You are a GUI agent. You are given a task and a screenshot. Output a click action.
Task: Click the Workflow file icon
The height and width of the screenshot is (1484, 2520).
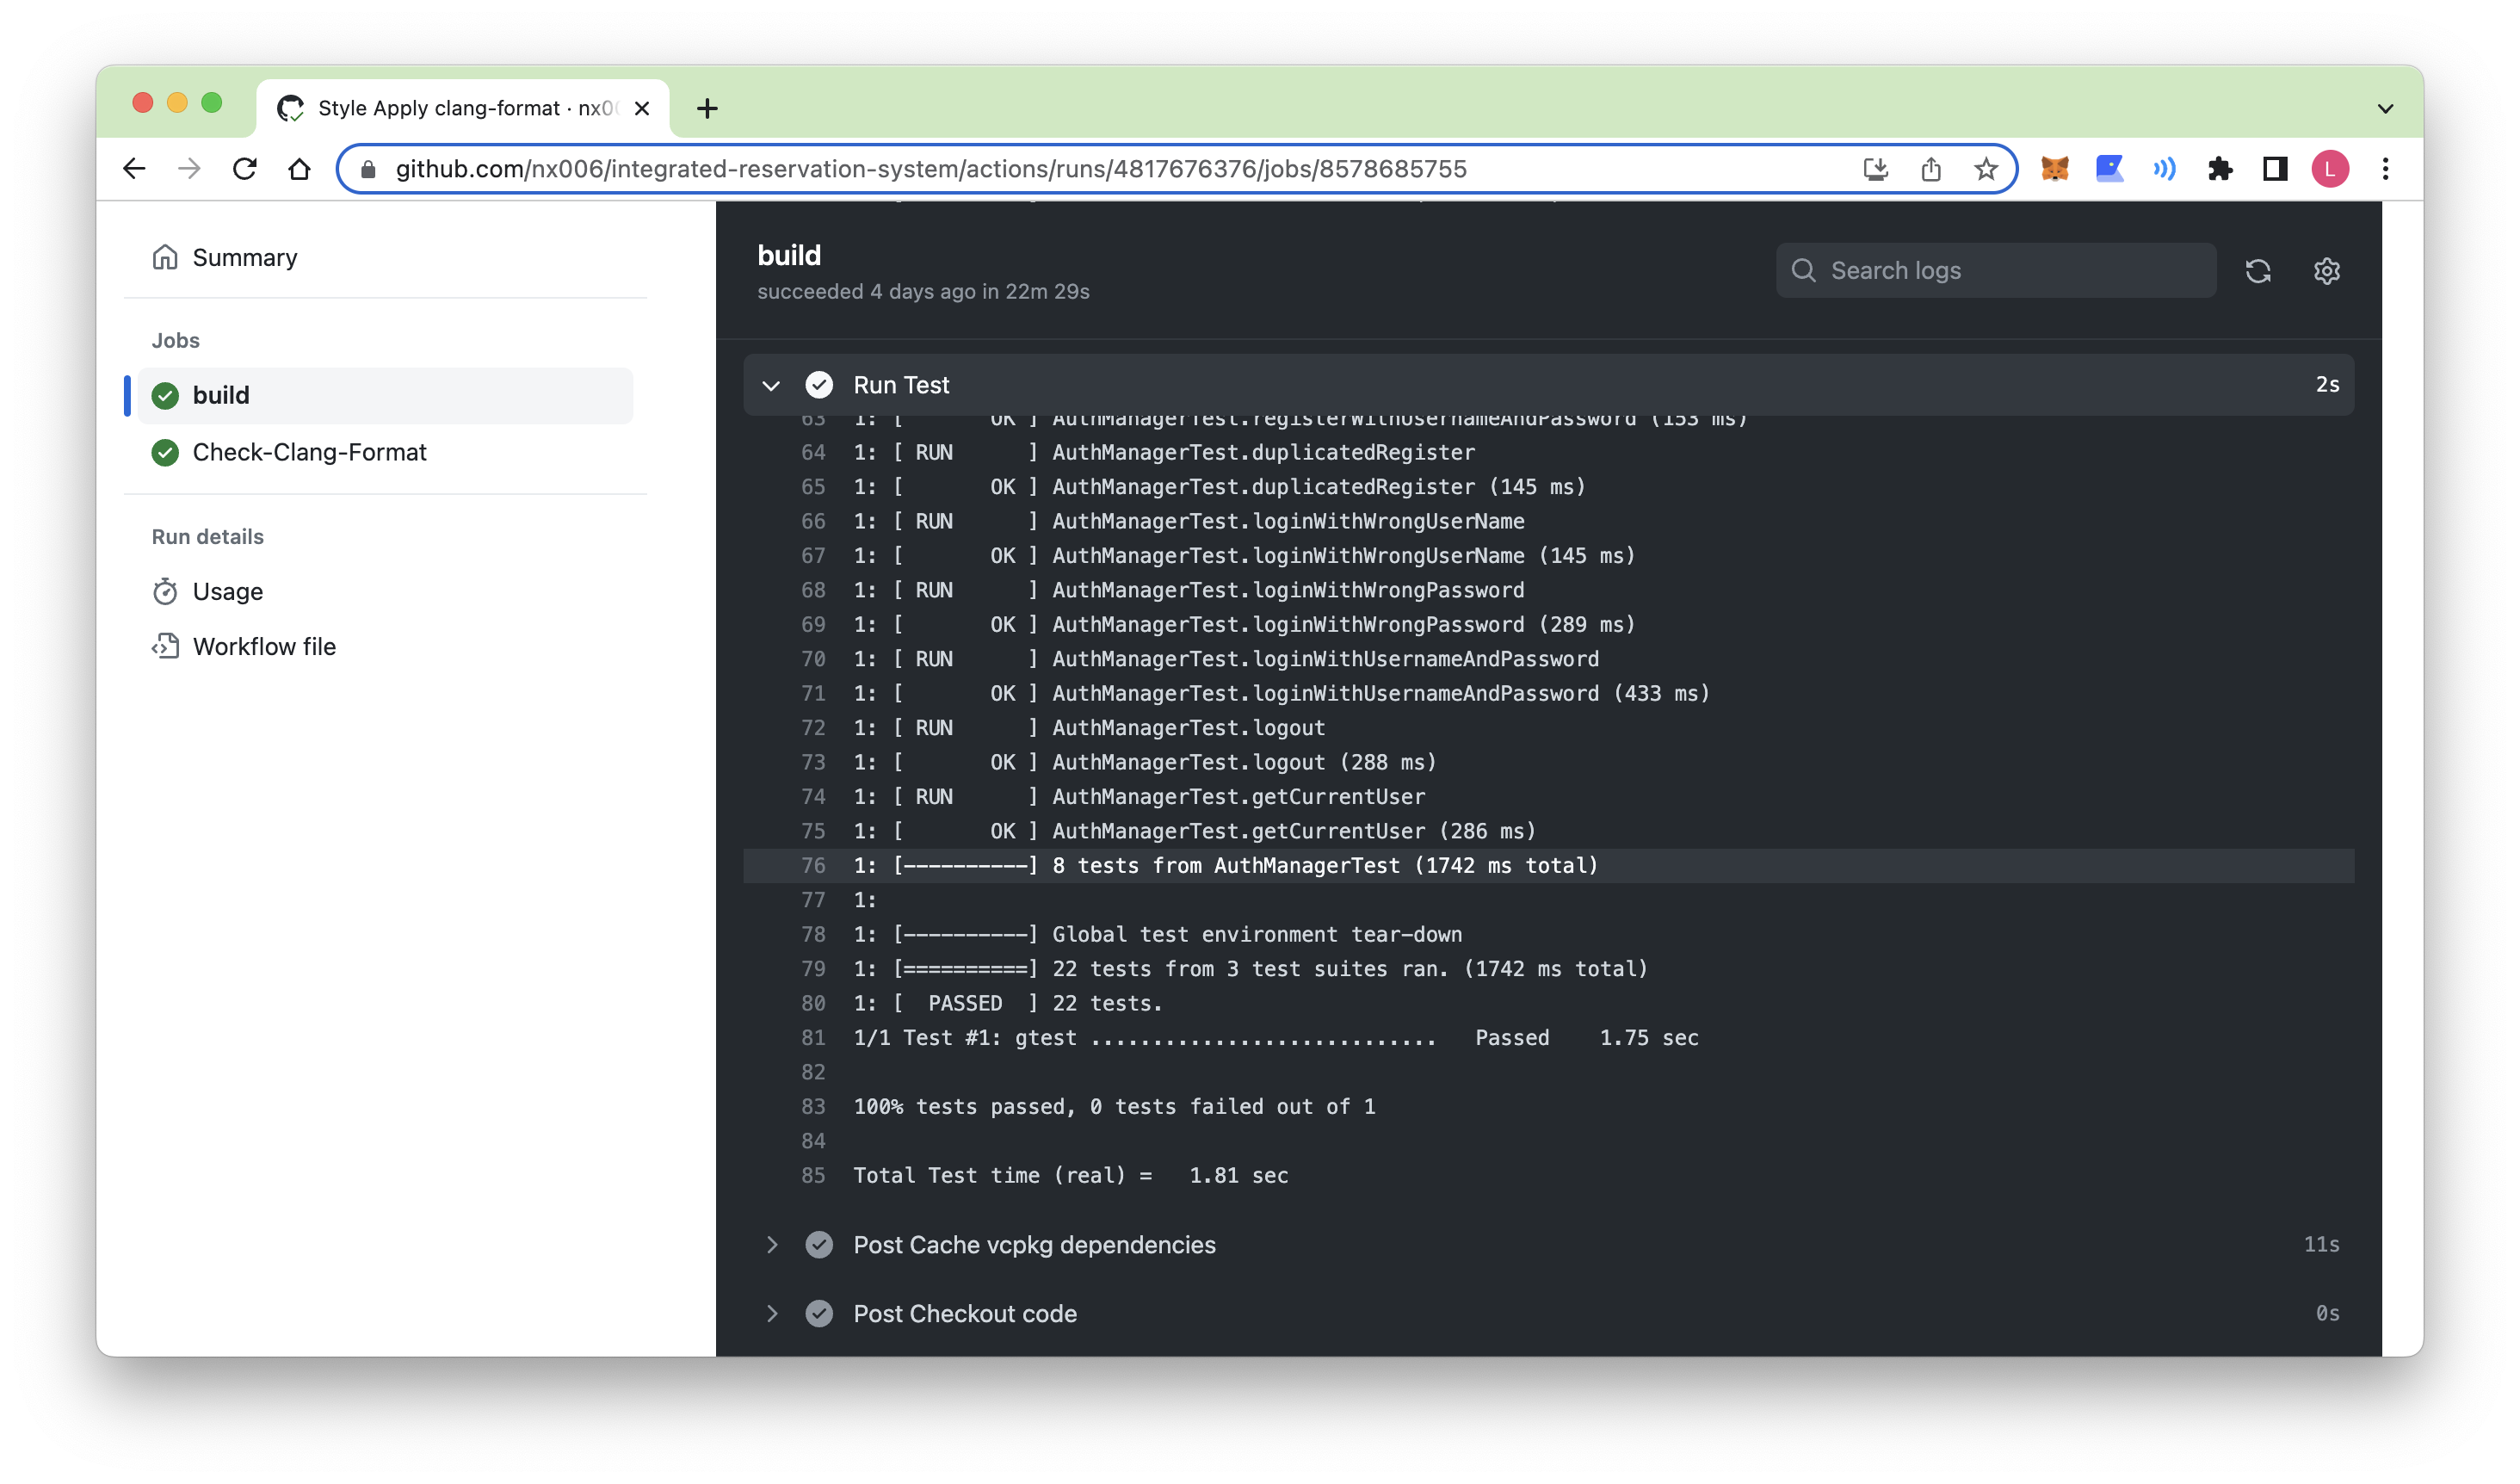[x=165, y=647]
